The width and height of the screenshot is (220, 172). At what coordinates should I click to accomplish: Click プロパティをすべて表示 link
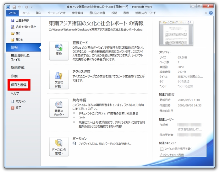[172, 155]
